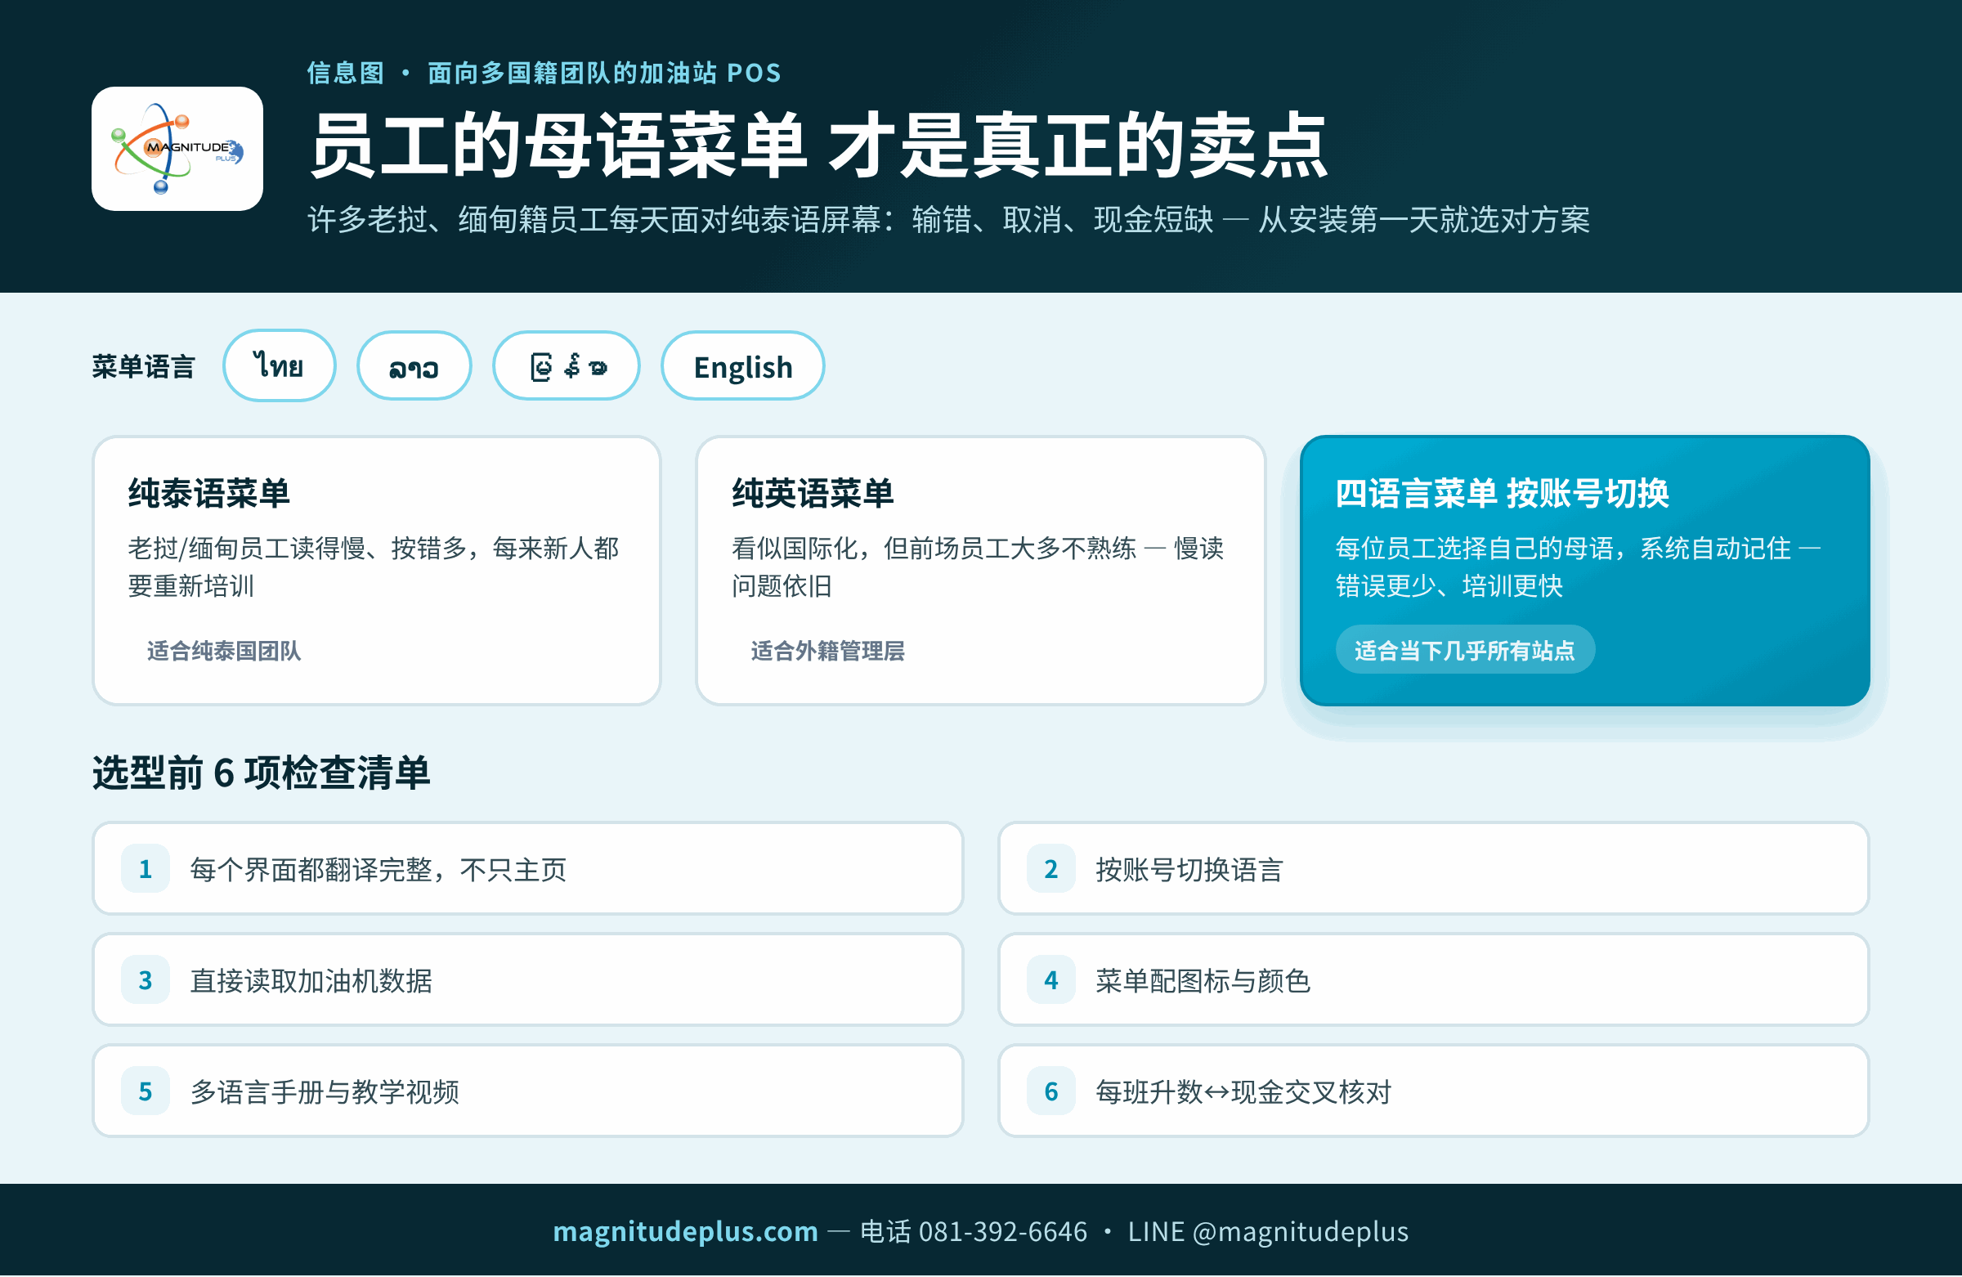
Task: Select the ไทย language pill
Action: point(280,366)
